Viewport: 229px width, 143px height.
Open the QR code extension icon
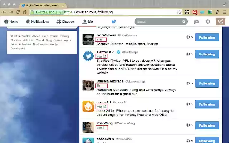pos(187,12)
